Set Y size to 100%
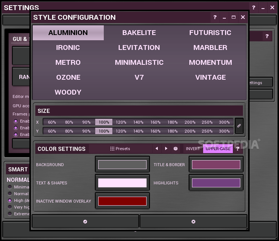 104,131
